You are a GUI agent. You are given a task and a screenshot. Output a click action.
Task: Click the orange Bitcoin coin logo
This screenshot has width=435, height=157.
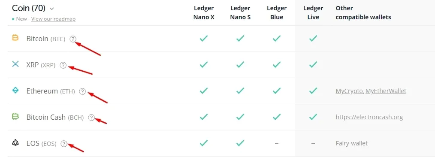pos(15,38)
